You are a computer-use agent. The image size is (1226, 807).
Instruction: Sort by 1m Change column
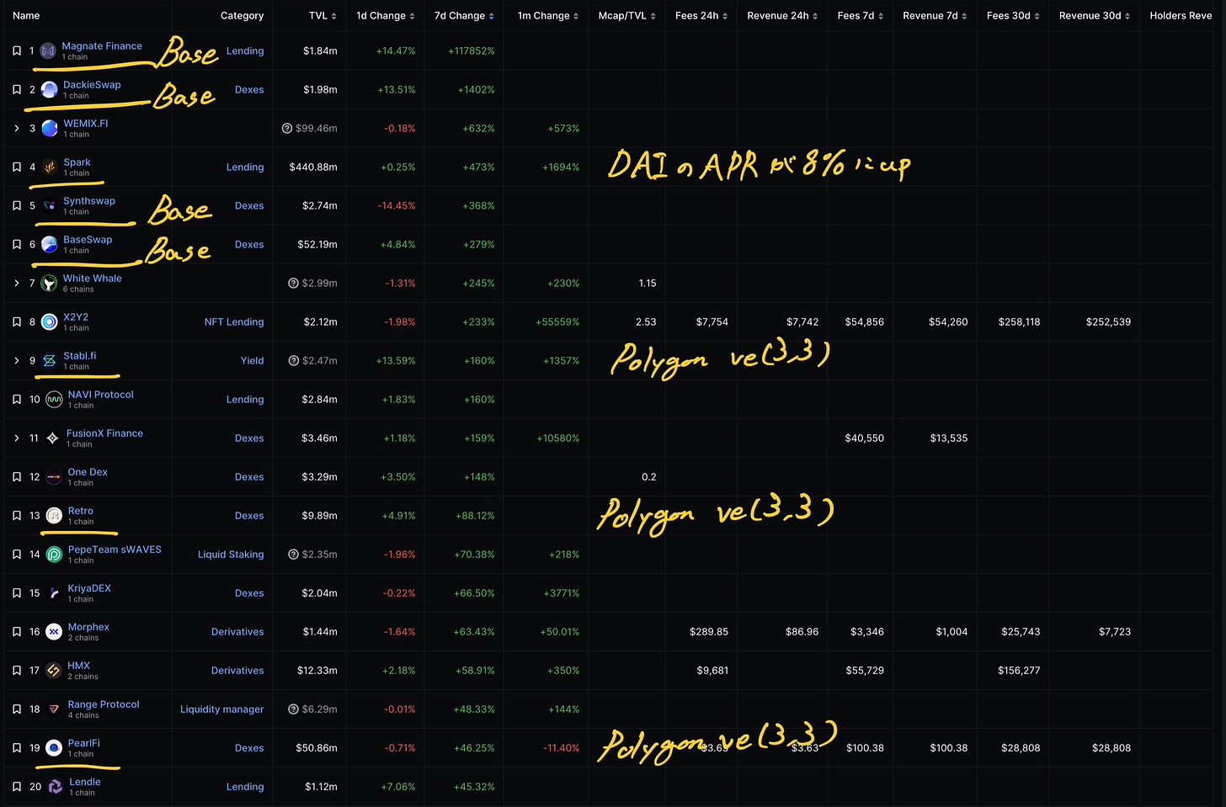(x=548, y=16)
